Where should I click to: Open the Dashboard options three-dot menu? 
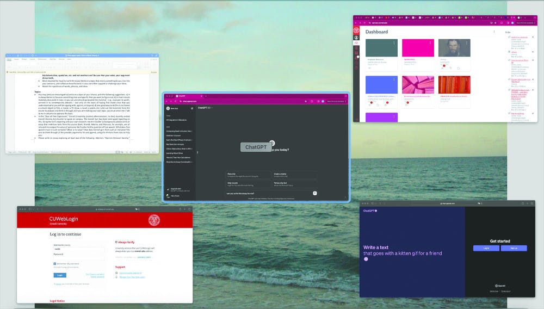tap(493, 32)
